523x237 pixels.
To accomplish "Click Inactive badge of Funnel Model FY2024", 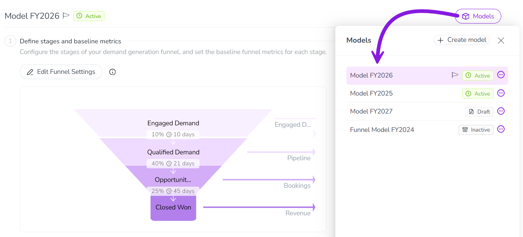I will [476, 130].
